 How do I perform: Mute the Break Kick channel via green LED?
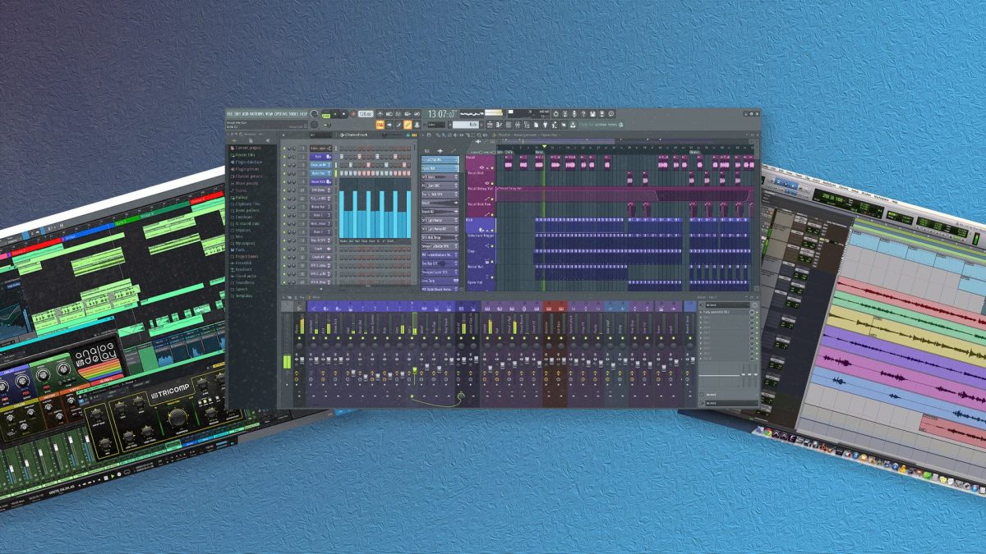pos(284,182)
